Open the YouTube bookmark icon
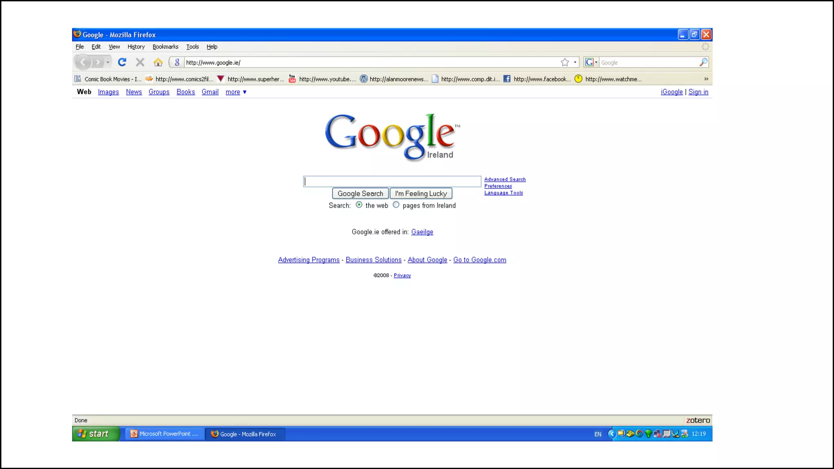834x469 pixels. (x=292, y=79)
